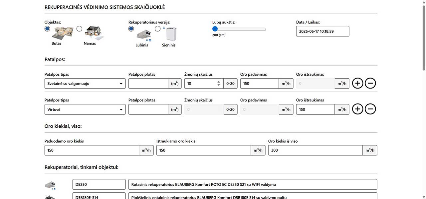
Task: Click the Oro kiekis iš viso field
Action: pyautogui.click(x=316, y=150)
